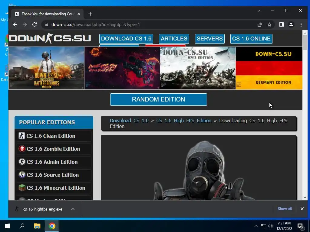Open the Super Boost edition banner
The image size is (310, 232).
tap(122, 68)
